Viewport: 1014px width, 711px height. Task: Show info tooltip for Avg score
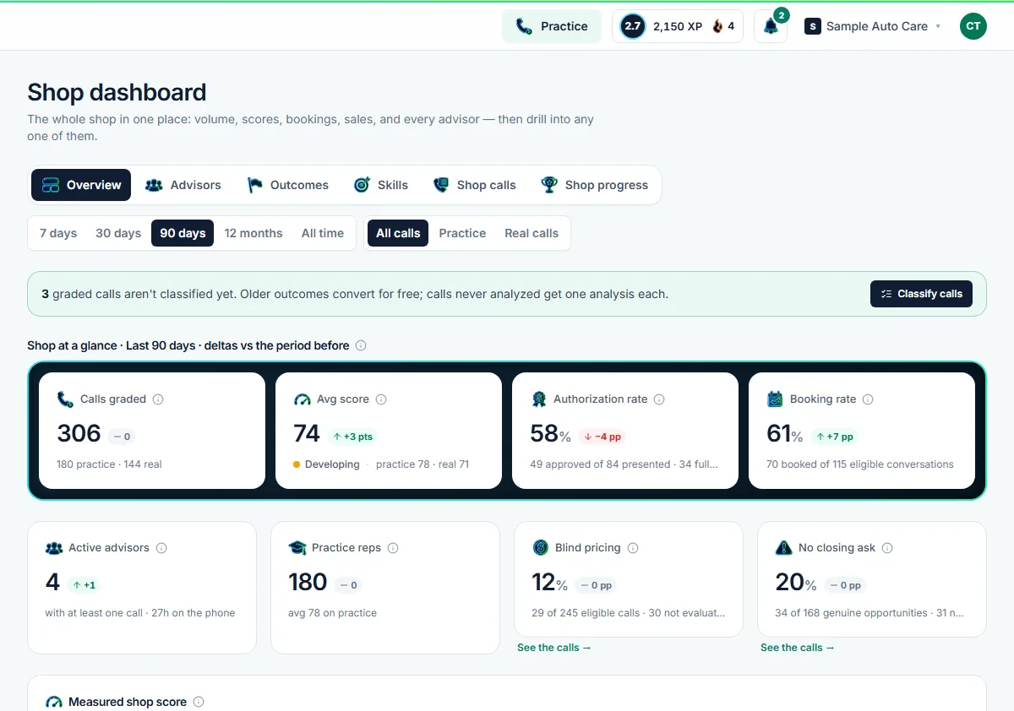click(x=381, y=399)
